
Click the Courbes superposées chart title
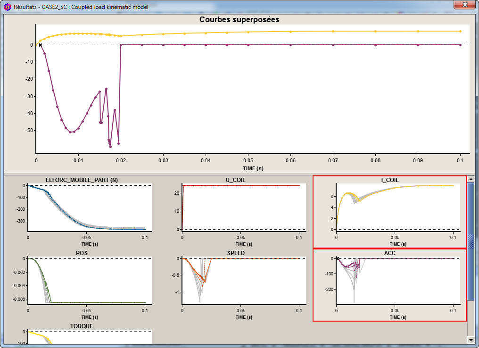[239, 20]
